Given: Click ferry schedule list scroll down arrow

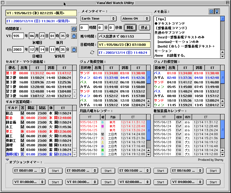Looking at the screenshot, I should 75,96.
